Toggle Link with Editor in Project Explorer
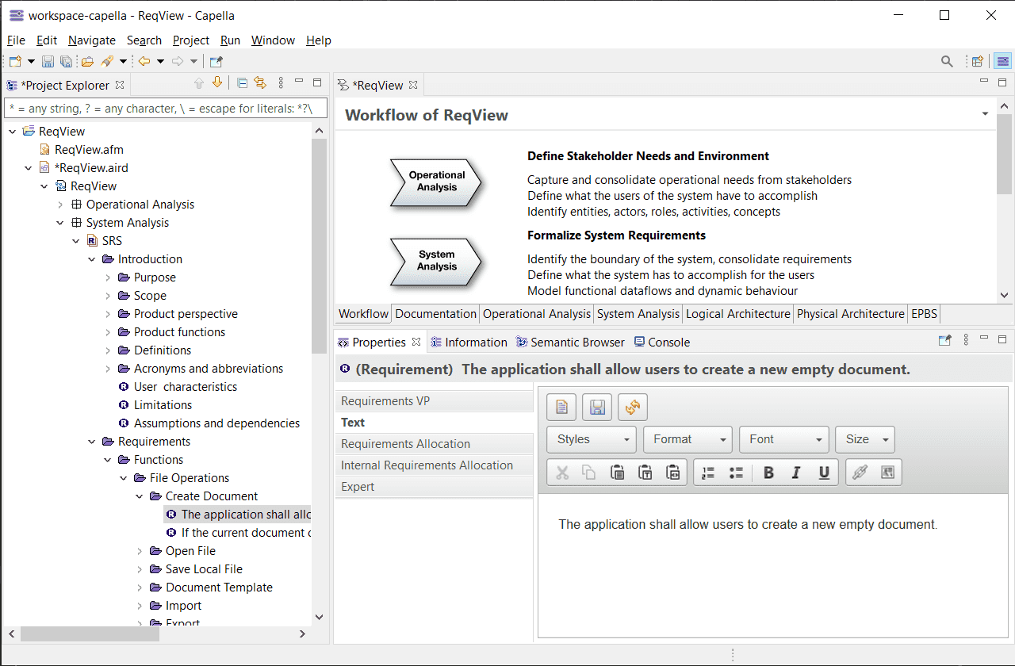The image size is (1015, 666). click(260, 83)
